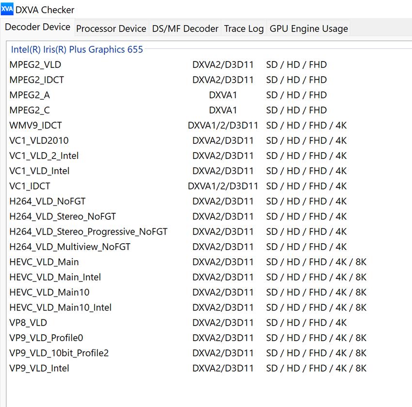The width and height of the screenshot is (412, 407).
Task: Click the H264_VLD_NoFGT entry
Action: pos(48,201)
